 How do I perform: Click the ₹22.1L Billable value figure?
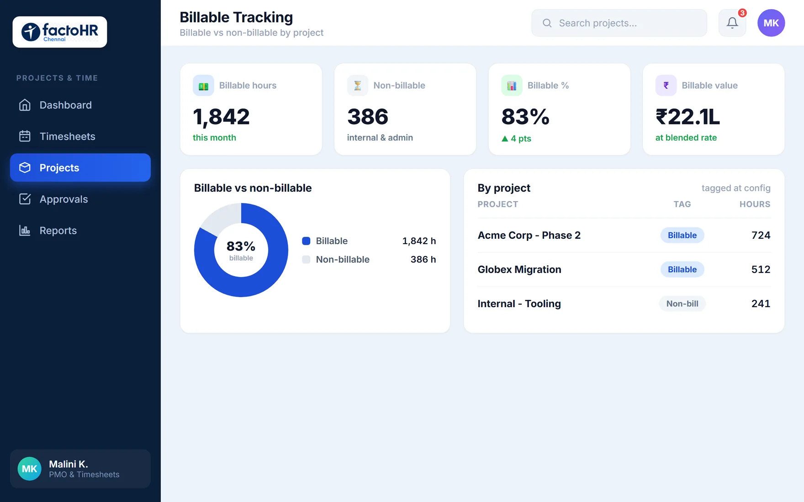tap(688, 117)
